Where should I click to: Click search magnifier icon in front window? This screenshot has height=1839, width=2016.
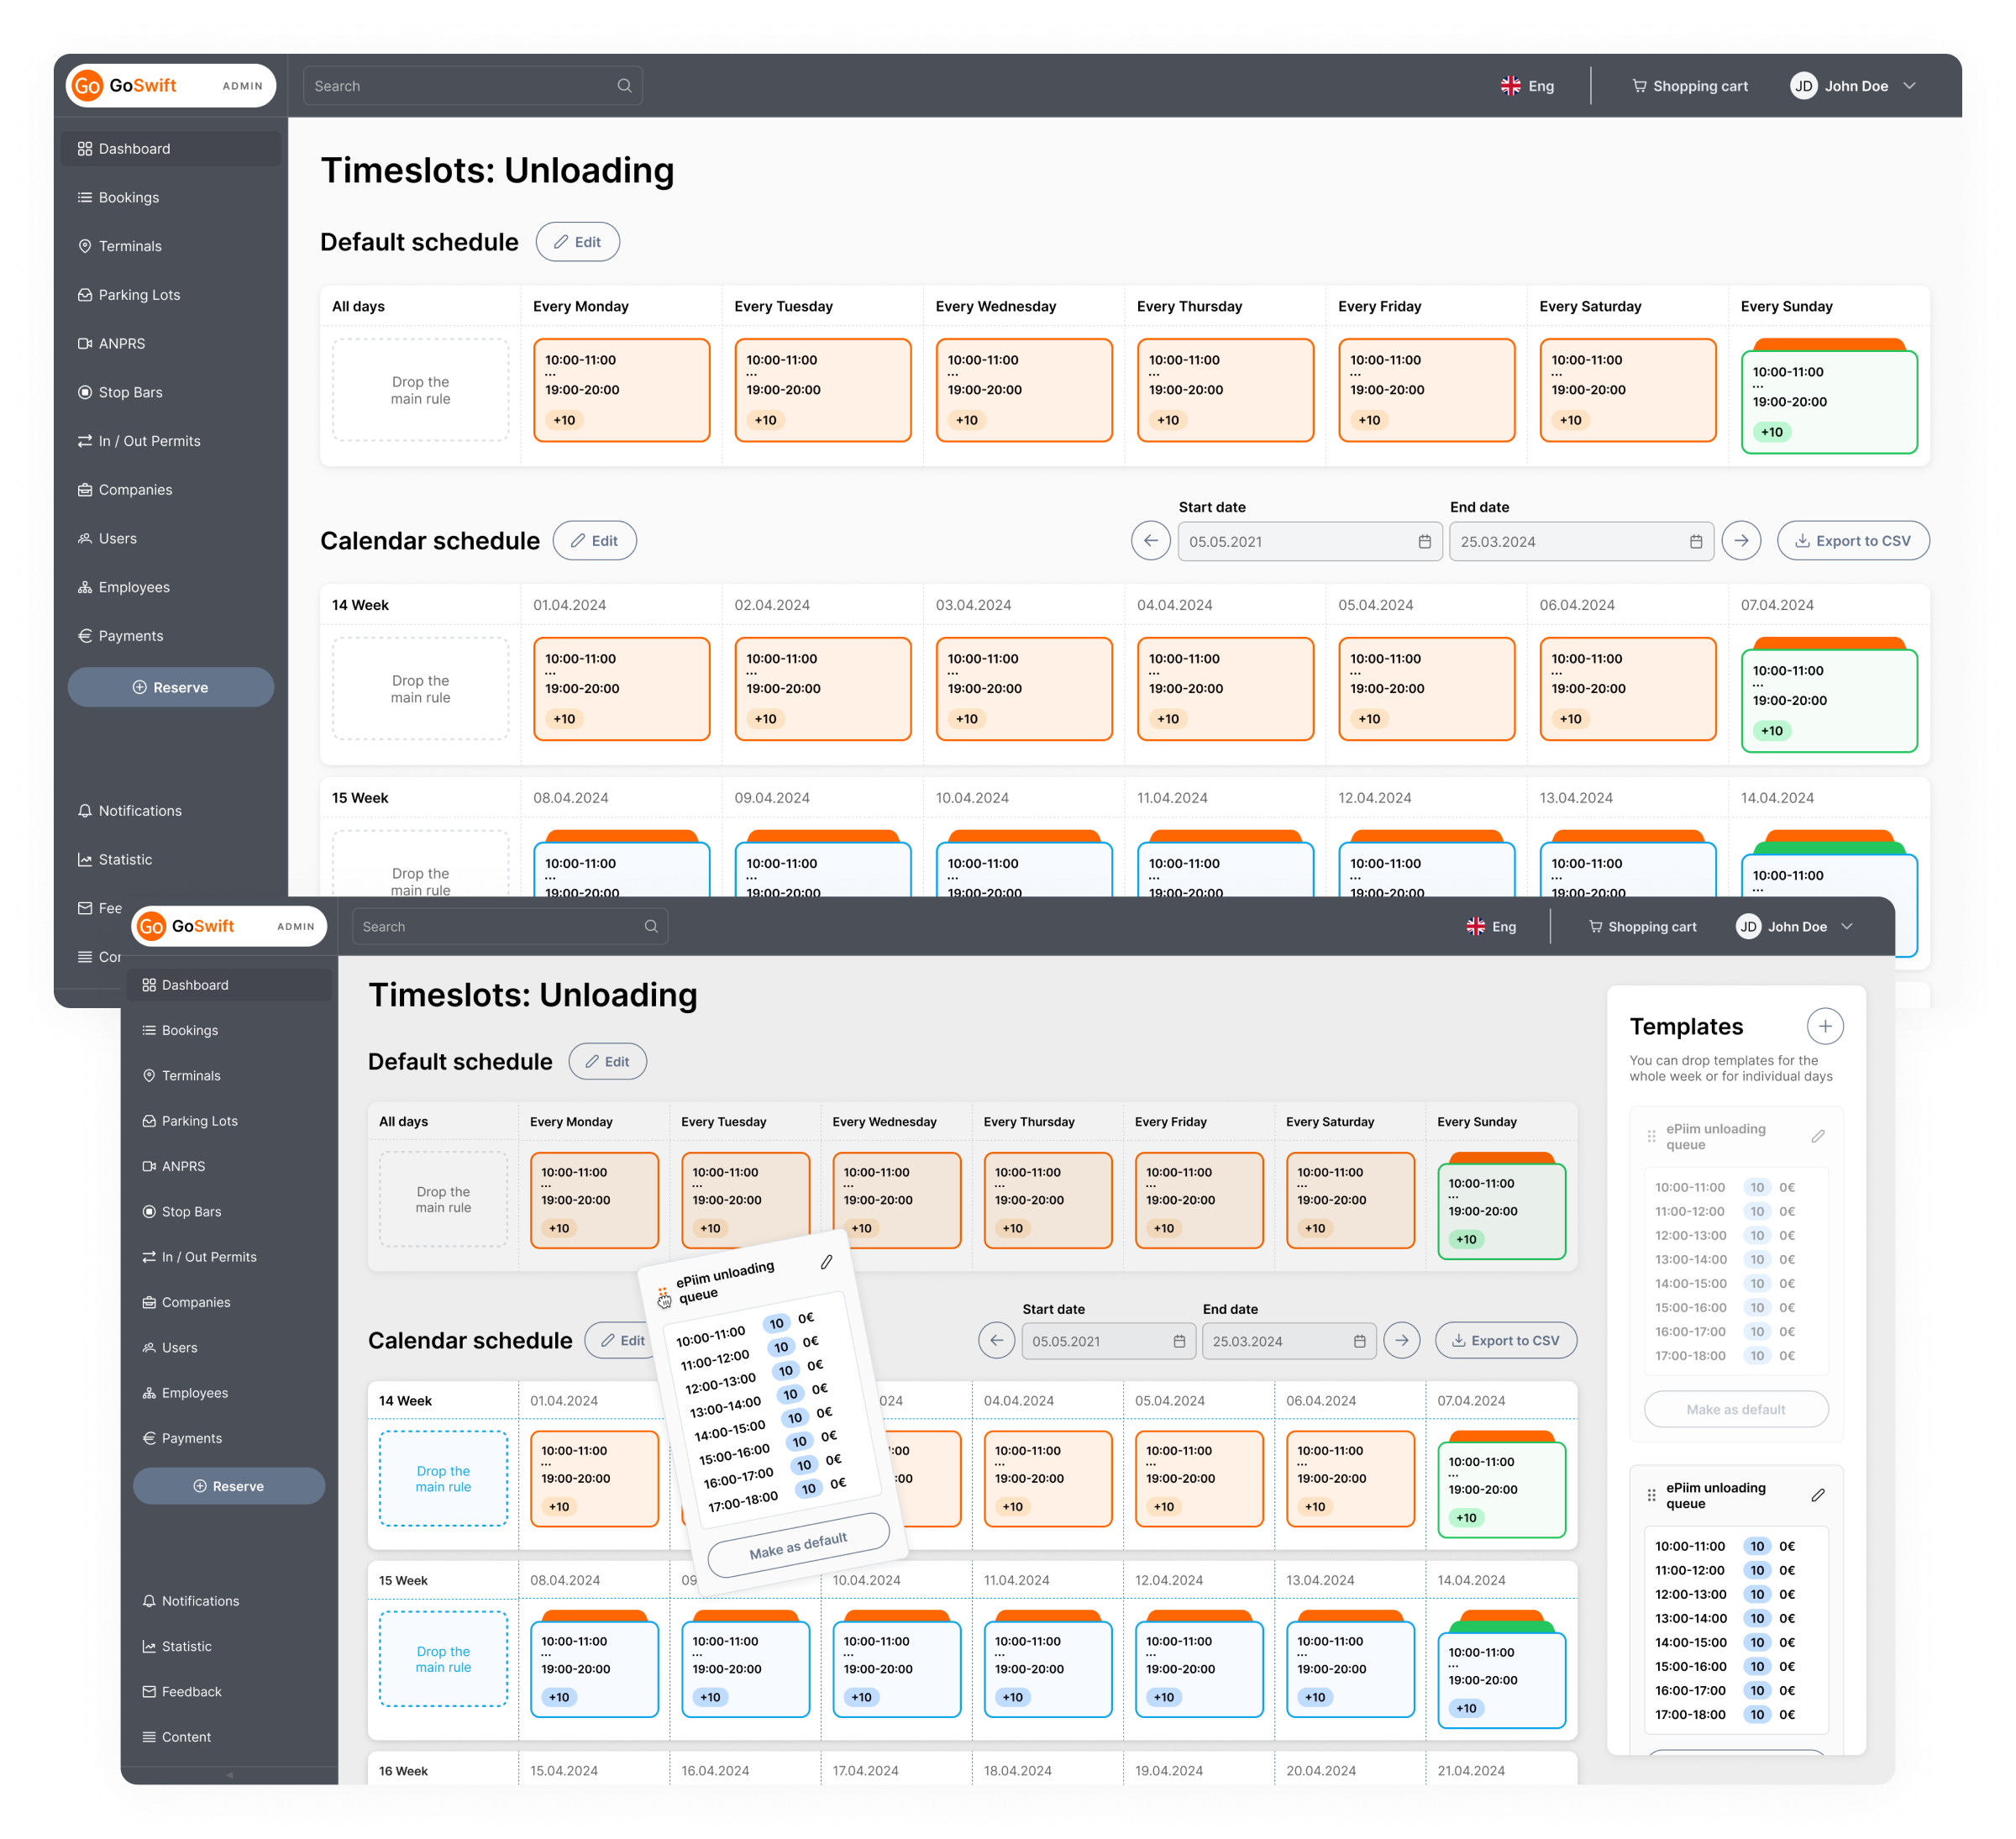[651, 926]
